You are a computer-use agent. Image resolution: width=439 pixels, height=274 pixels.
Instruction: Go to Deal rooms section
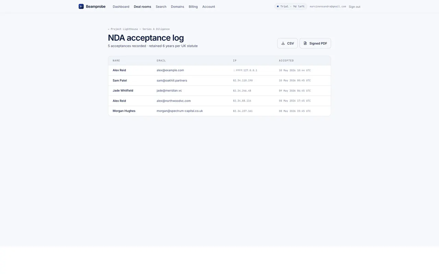(142, 7)
